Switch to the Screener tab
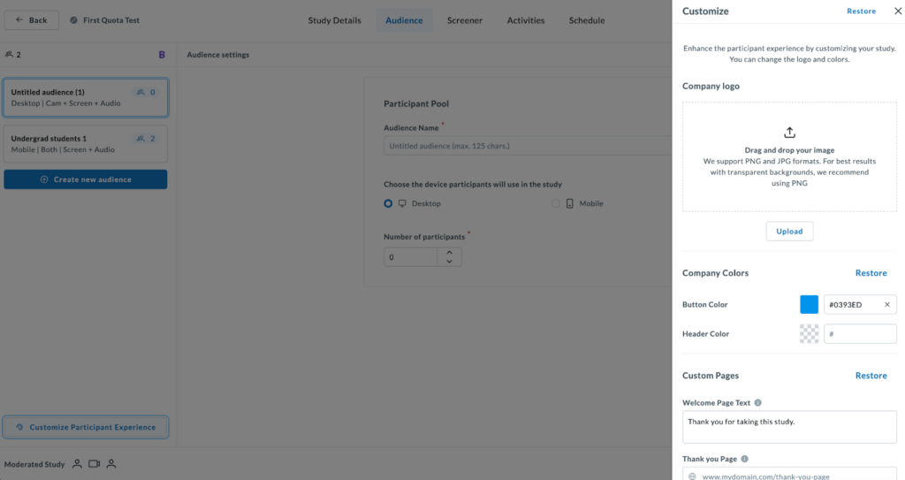The image size is (905, 480). (x=465, y=20)
